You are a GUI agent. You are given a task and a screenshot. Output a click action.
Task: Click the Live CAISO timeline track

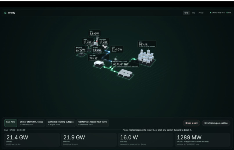click(x=74, y=130)
